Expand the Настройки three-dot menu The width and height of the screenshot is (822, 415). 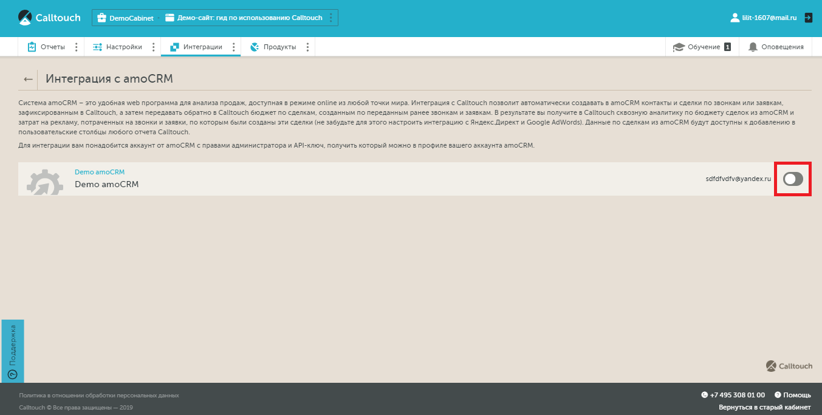click(153, 47)
